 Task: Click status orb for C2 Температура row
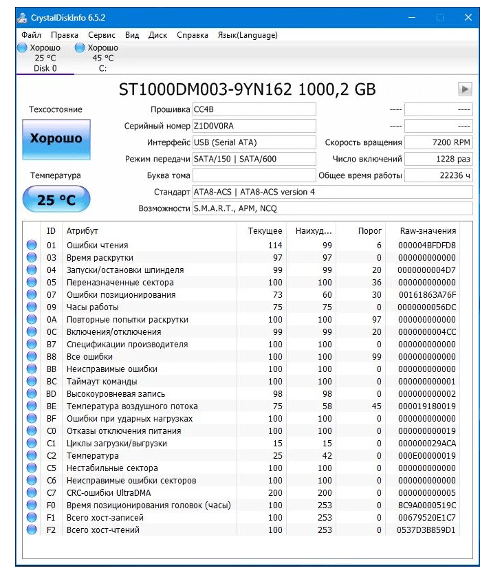(32, 455)
